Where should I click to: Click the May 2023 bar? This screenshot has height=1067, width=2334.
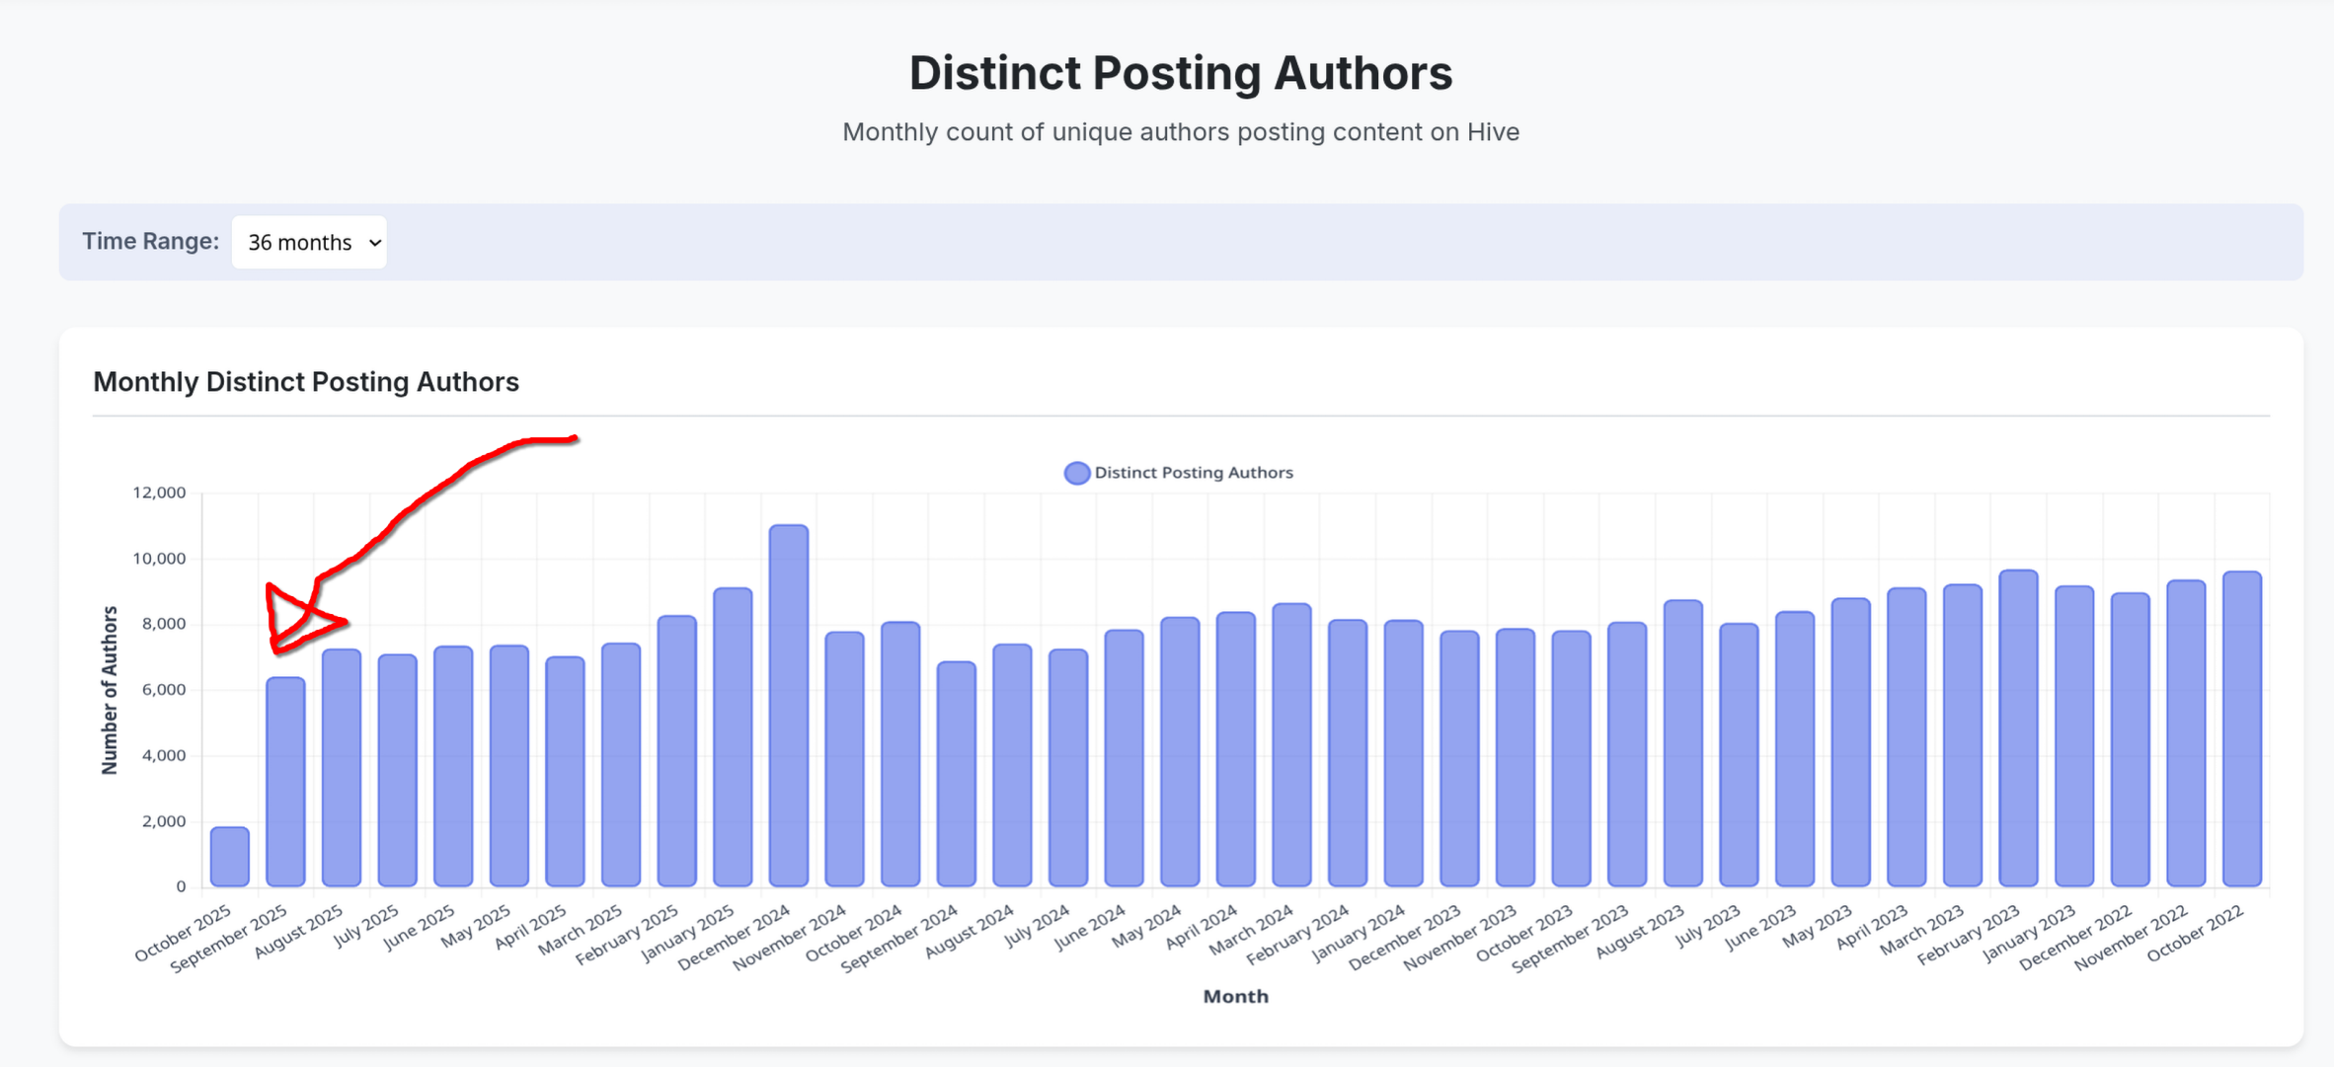pyautogui.click(x=1850, y=741)
